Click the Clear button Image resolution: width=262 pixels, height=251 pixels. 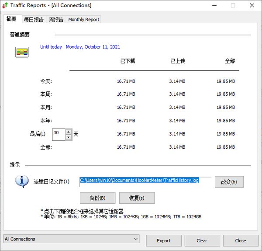pyautogui.click(x=202, y=241)
